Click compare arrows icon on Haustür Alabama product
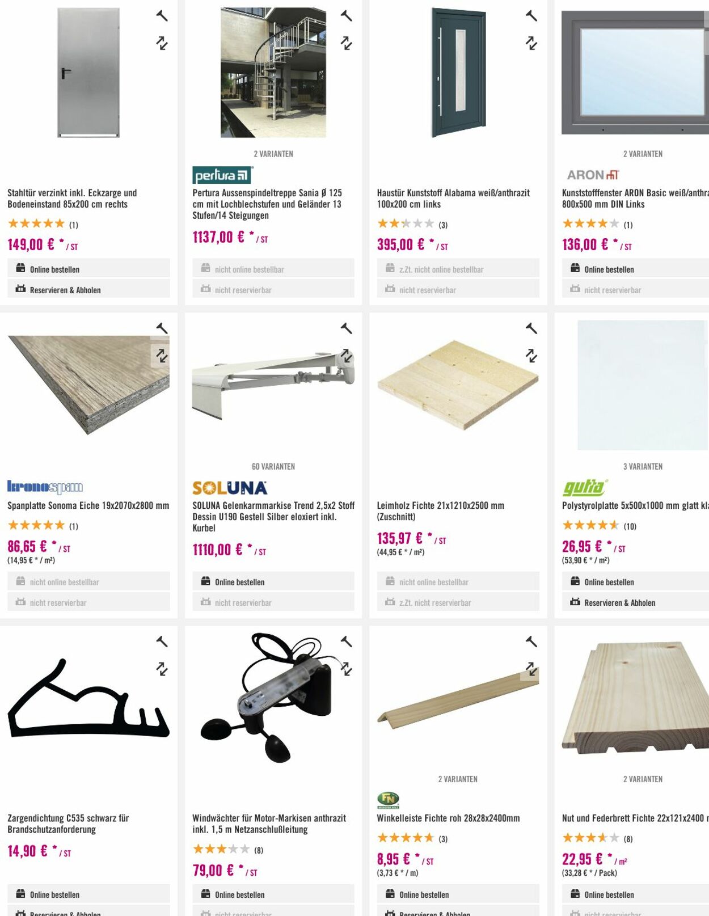709x916 pixels. (x=531, y=43)
